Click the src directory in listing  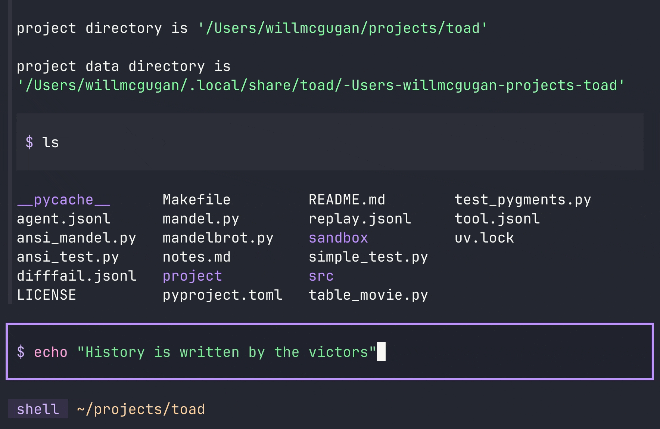point(321,276)
